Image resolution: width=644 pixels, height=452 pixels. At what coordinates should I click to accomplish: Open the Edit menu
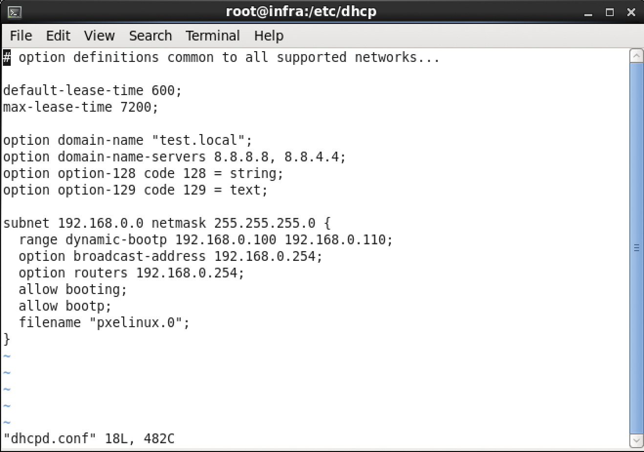[x=58, y=36]
